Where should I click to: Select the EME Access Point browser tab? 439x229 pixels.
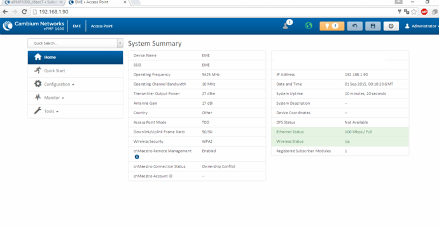click(95, 3)
